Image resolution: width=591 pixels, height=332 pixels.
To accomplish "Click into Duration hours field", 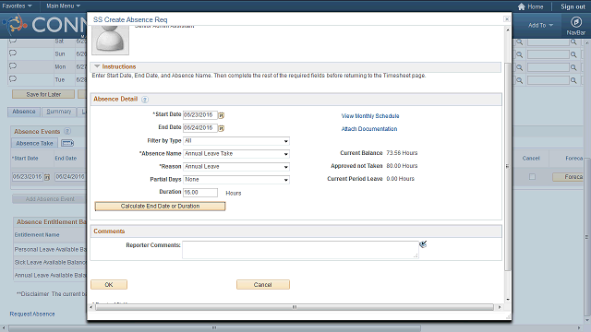I will pos(200,193).
